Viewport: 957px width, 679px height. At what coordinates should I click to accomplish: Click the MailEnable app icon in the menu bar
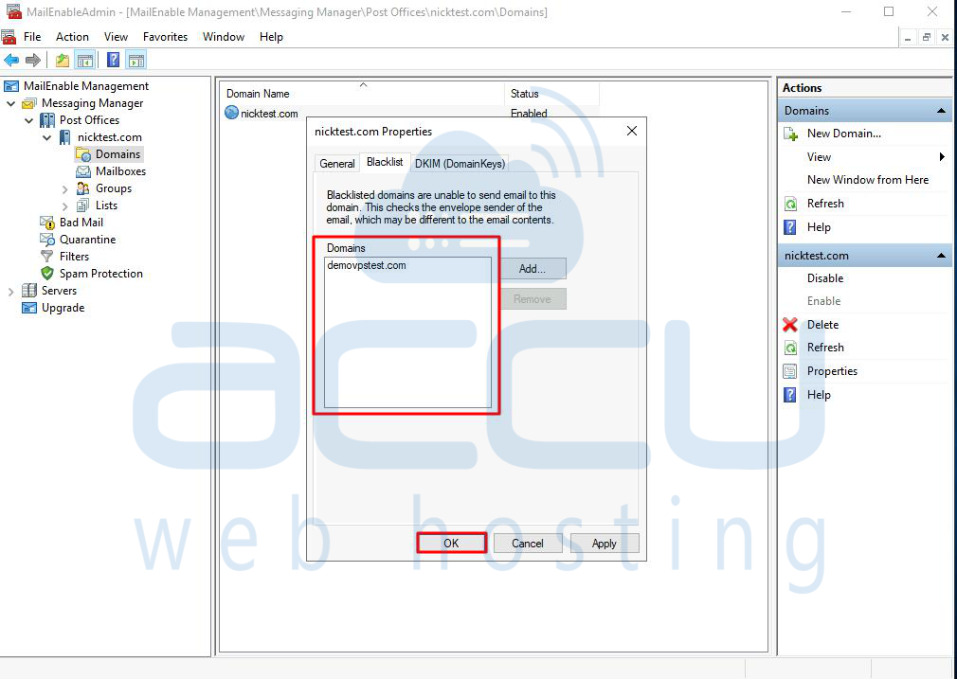(9, 37)
